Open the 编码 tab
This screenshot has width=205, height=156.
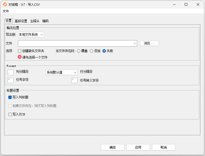(45, 21)
